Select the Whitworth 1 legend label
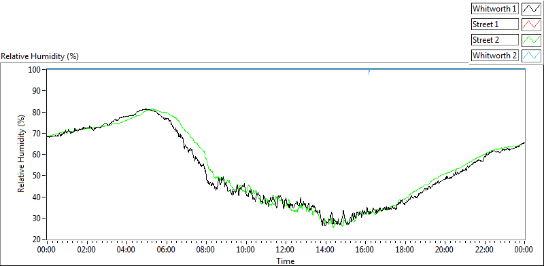The width and height of the screenshot is (544, 266). pyautogui.click(x=495, y=9)
